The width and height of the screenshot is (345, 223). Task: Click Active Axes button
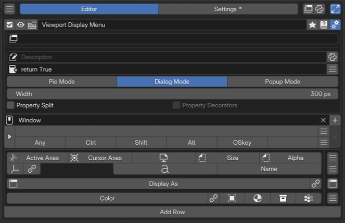click(37, 158)
